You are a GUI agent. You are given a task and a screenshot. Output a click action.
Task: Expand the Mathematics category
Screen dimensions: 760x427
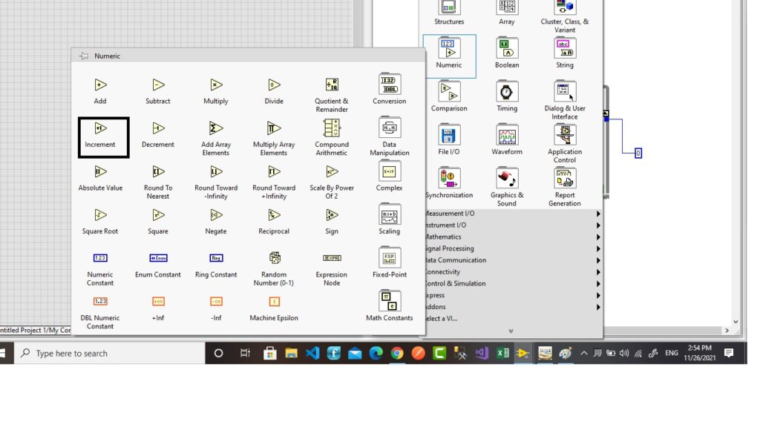click(514, 236)
